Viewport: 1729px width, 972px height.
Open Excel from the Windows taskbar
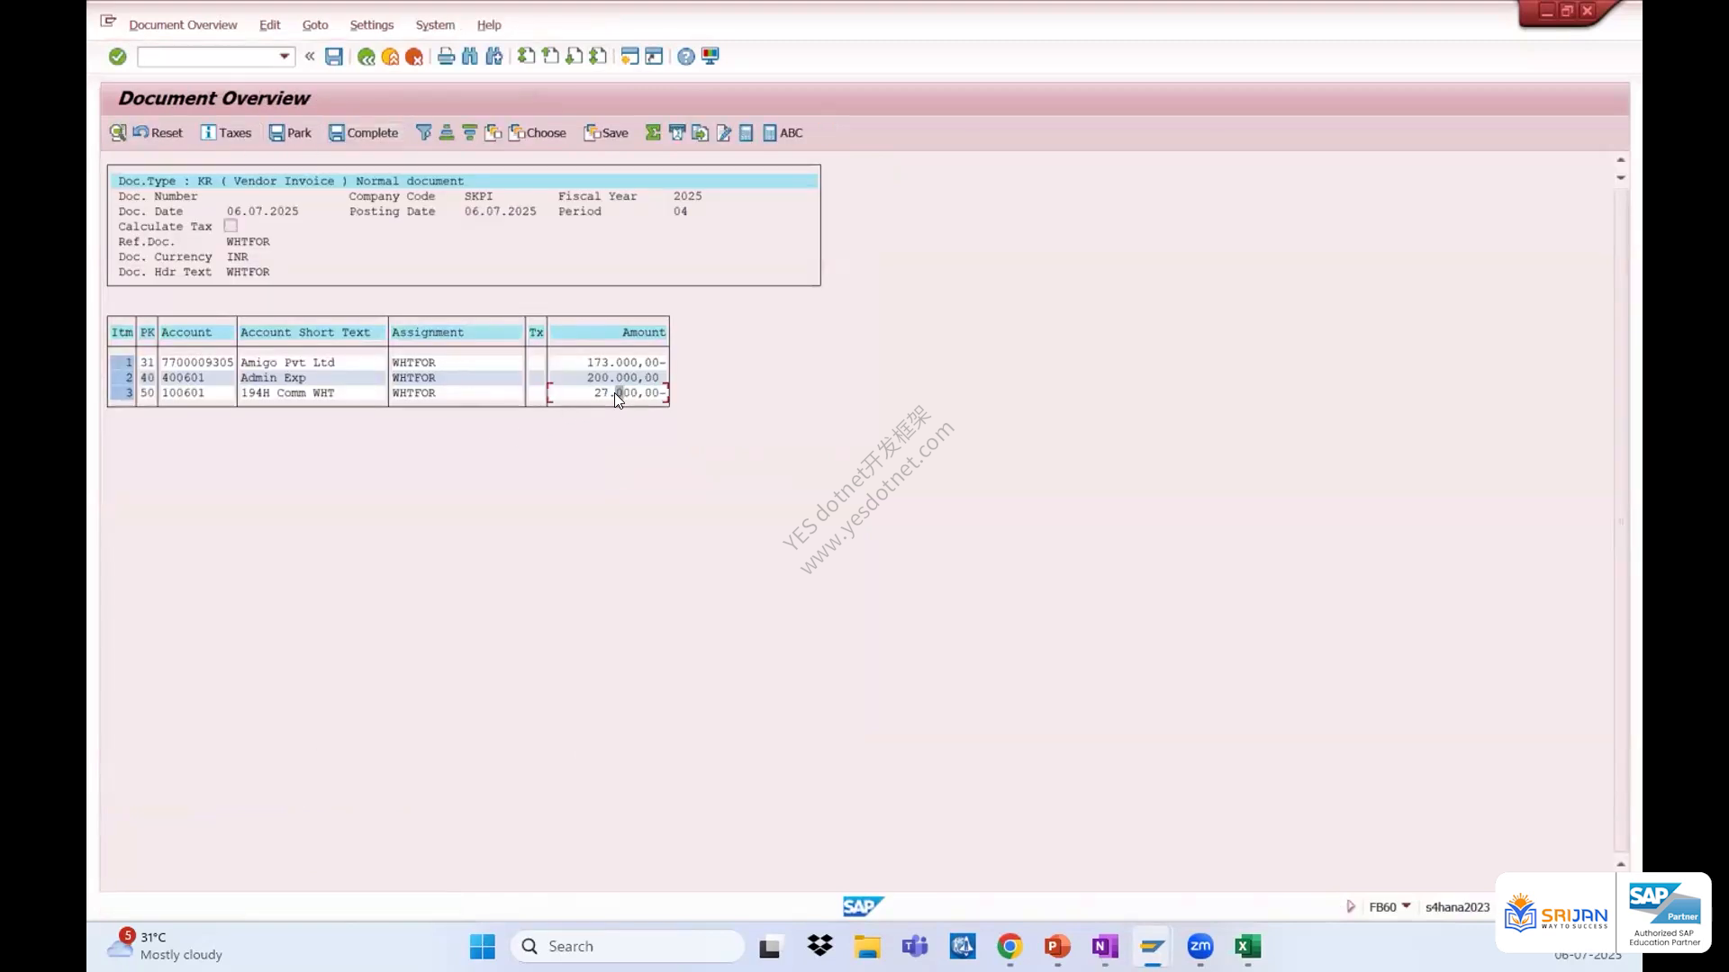[1248, 946]
